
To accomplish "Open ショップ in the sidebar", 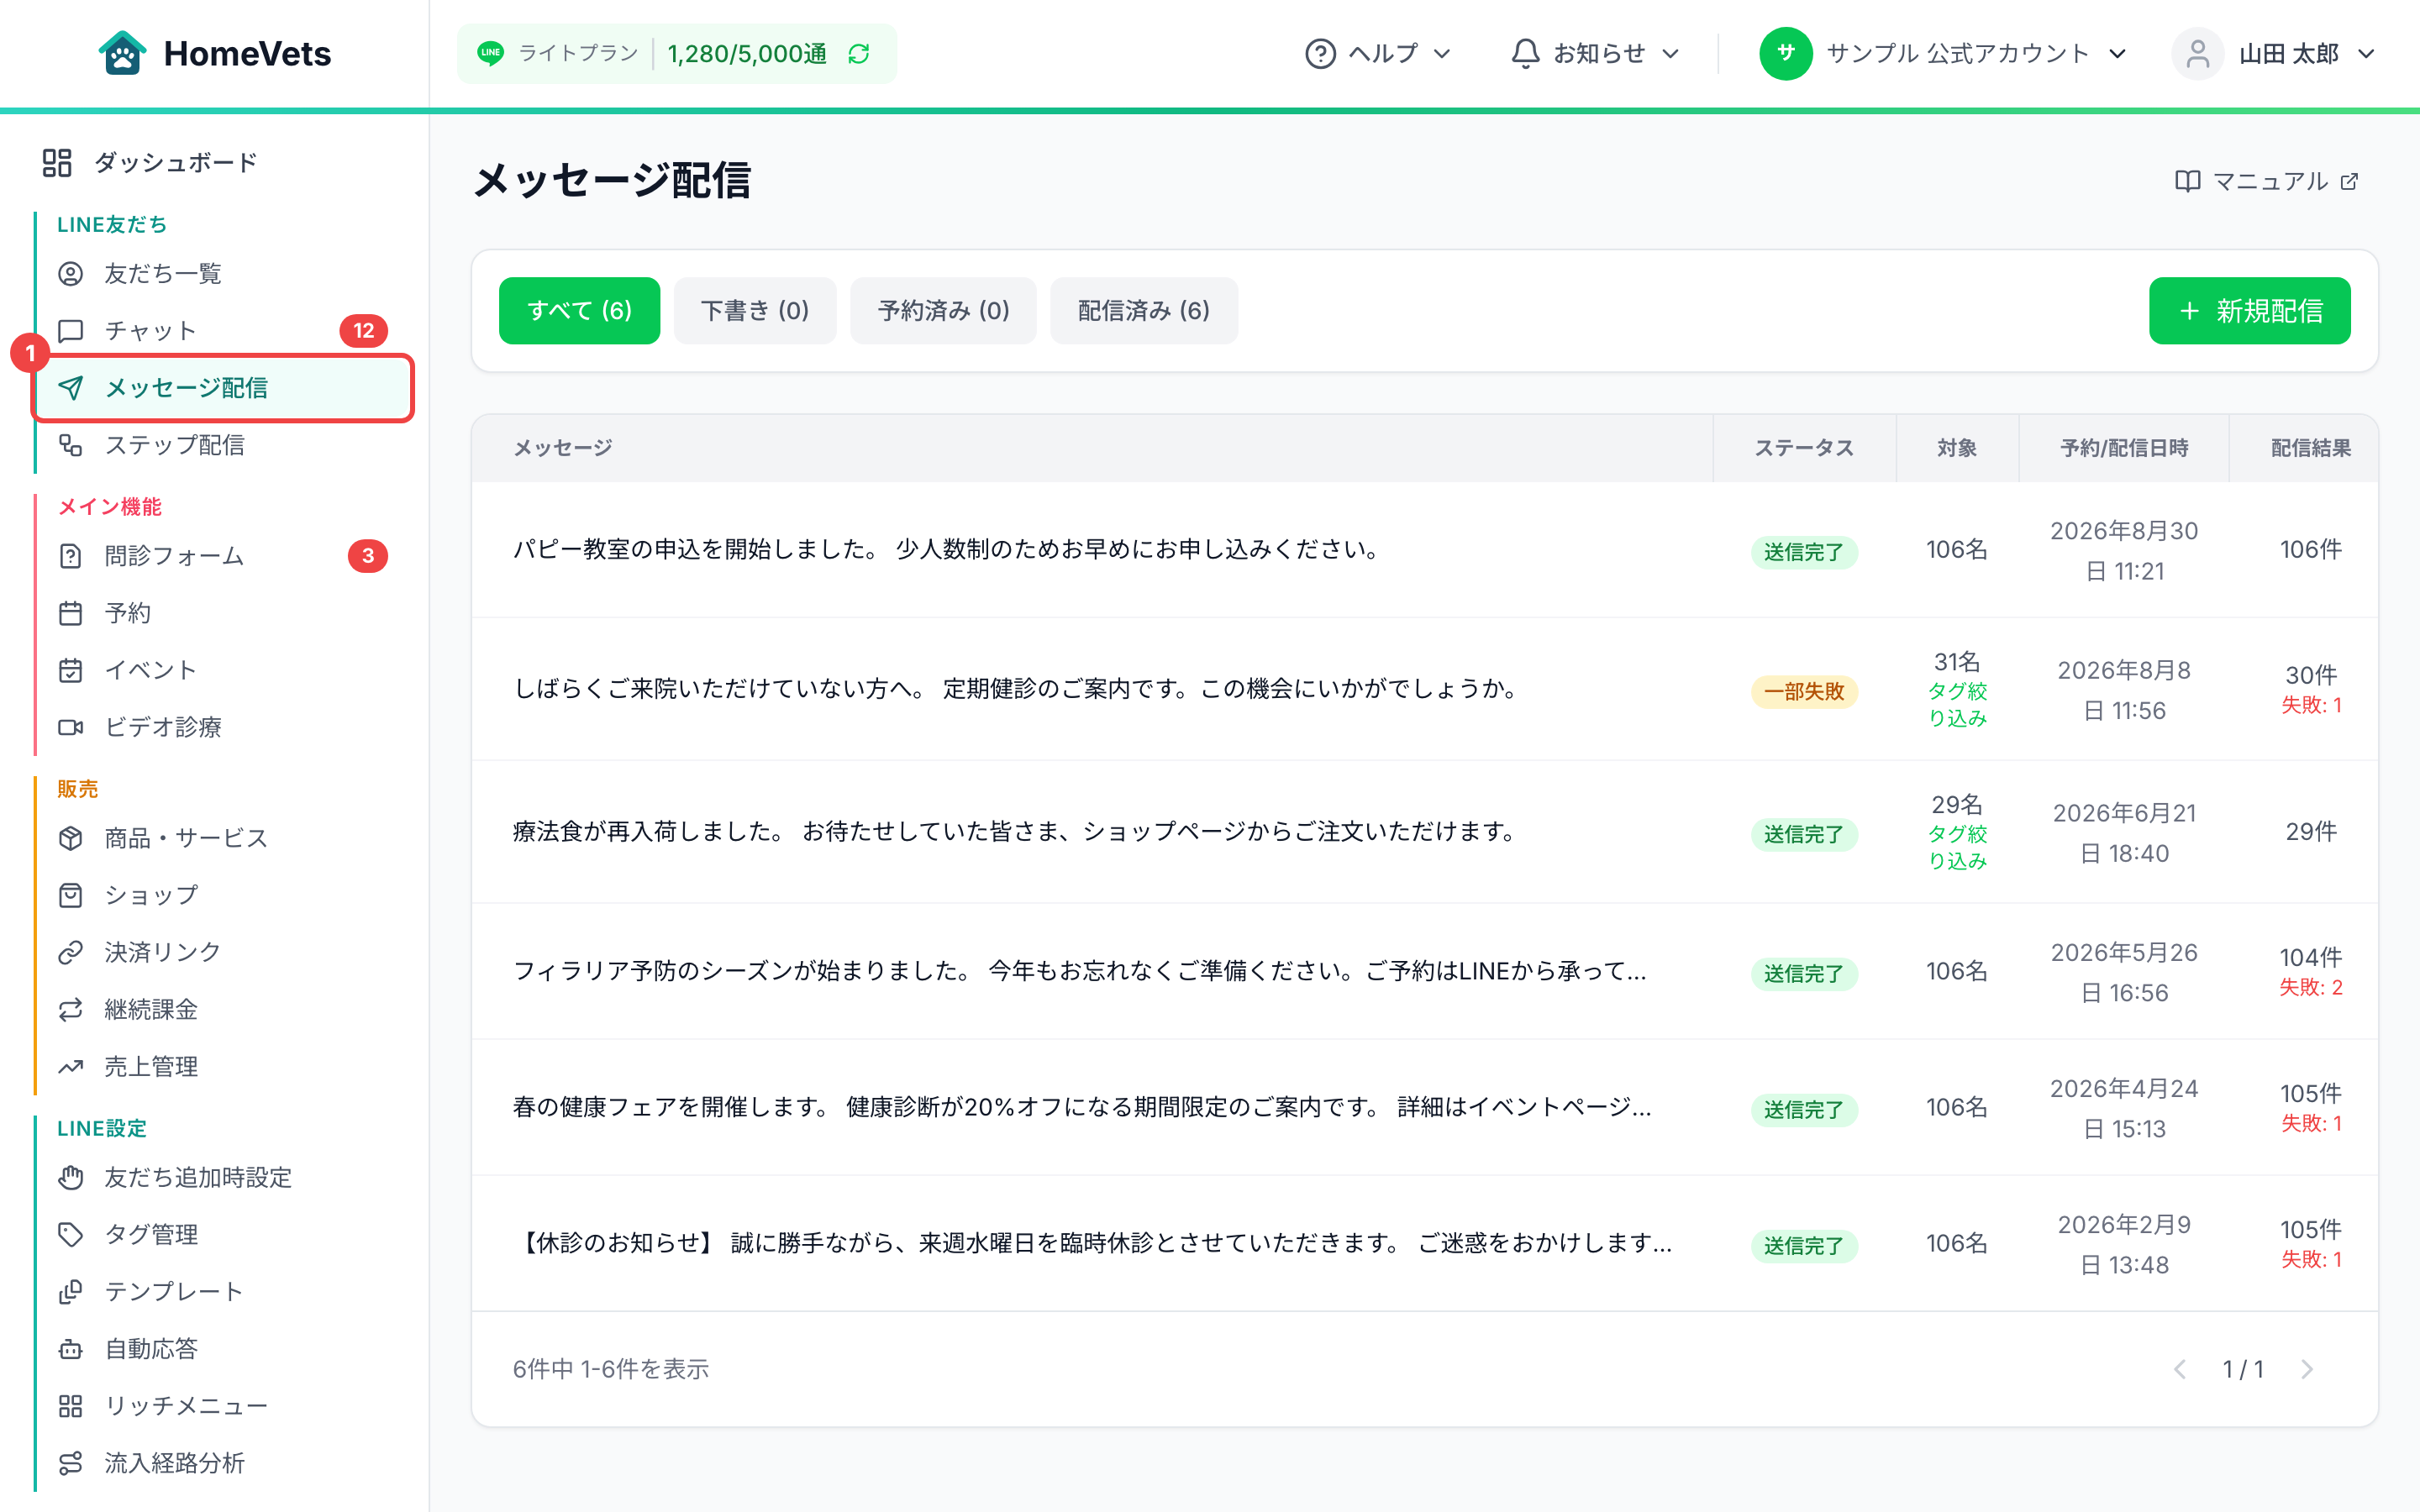I will (x=128, y=895).
